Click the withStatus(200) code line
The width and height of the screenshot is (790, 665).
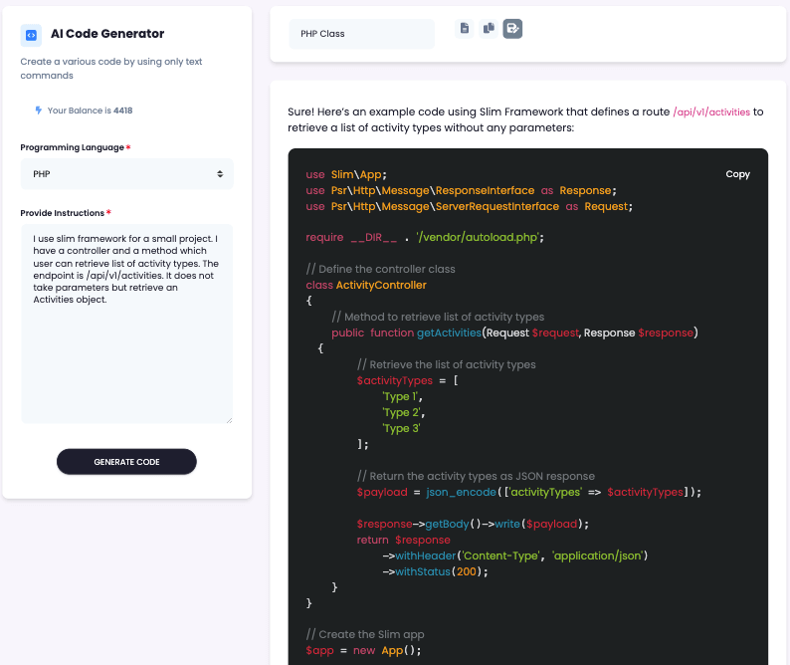[x=436, y=571]
